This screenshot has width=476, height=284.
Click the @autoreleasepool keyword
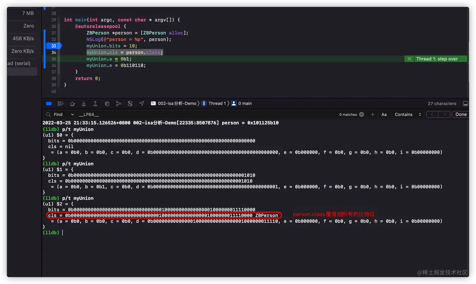coord(98,26)
